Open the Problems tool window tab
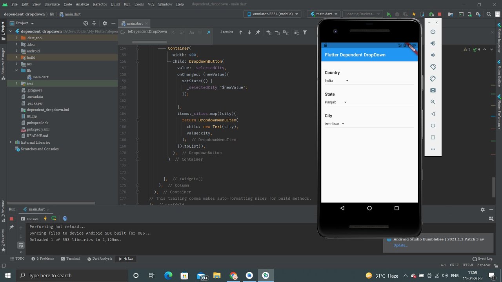Viewport: 502px width, 282px height. 42,258
